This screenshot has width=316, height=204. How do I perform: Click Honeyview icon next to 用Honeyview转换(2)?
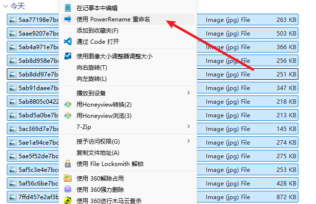(x=68, y=104)
